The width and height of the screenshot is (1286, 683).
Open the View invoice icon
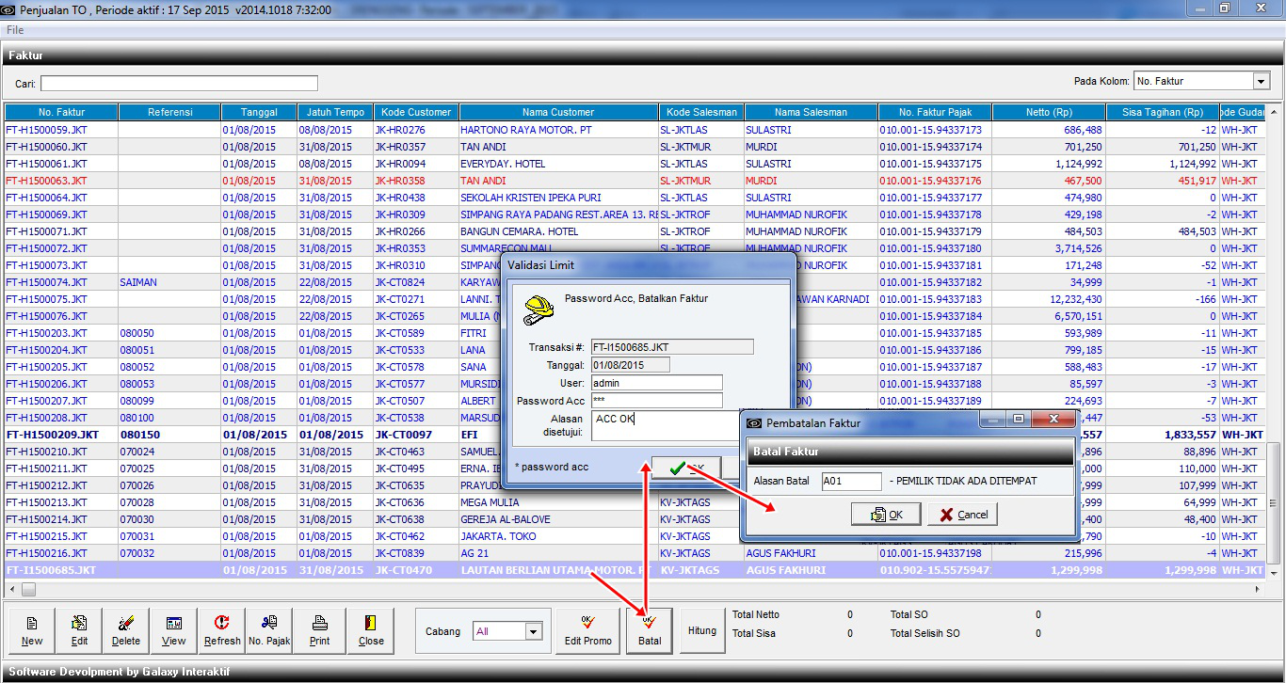coord(174,630)
